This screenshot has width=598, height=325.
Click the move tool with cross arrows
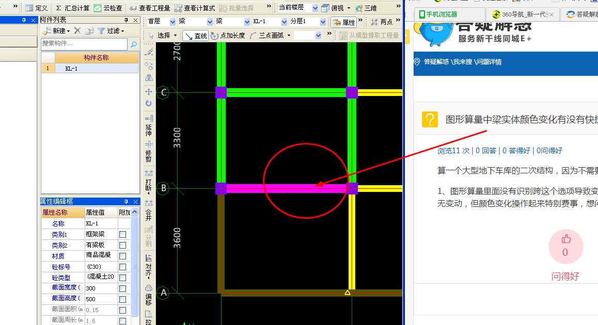tap(149, 91)
